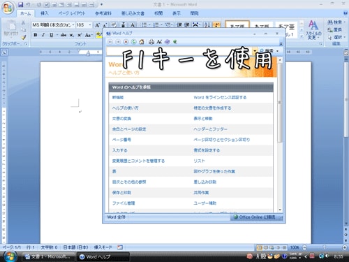This screenshot has width=349, height=262.
Task: Open 'ヘルプの使い方' help link
Action: [125, 108]
